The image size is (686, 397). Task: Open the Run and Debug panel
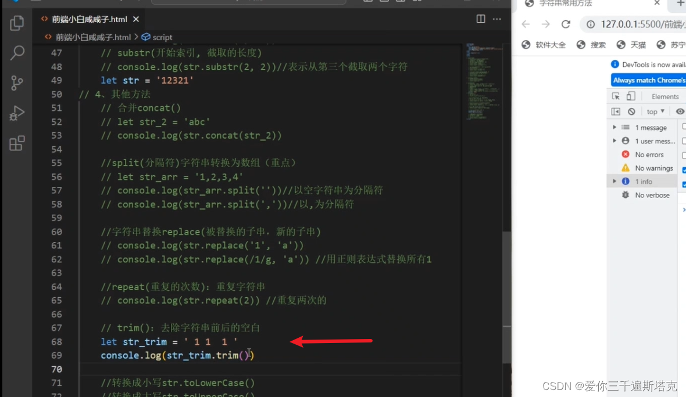click(x=16, y=113)
